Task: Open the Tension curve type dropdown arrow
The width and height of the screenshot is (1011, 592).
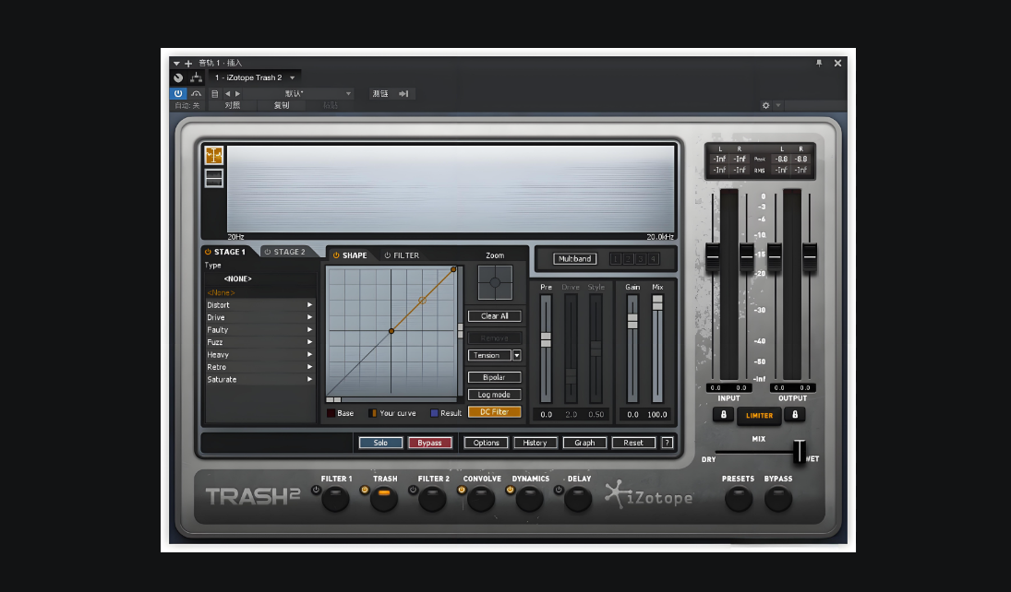Action: 516,356
